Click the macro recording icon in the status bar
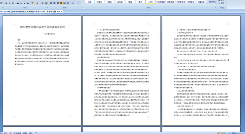This screenshot has width=245, height=134. 36,133
